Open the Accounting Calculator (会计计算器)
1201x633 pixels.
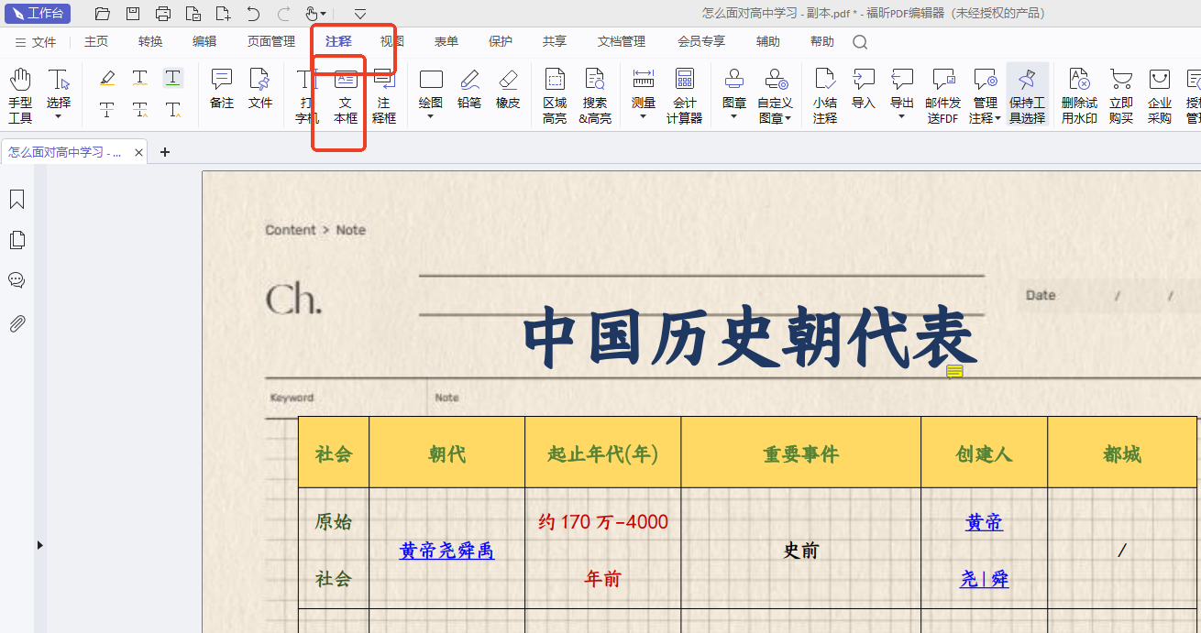coord(684,94)
